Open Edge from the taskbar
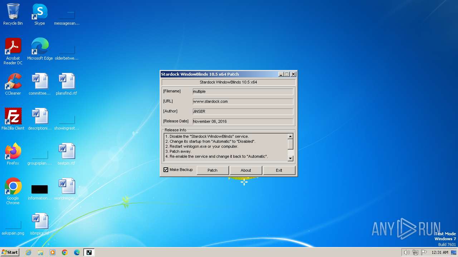This screenshot has height=257, width=458. [x=77, y=252]
